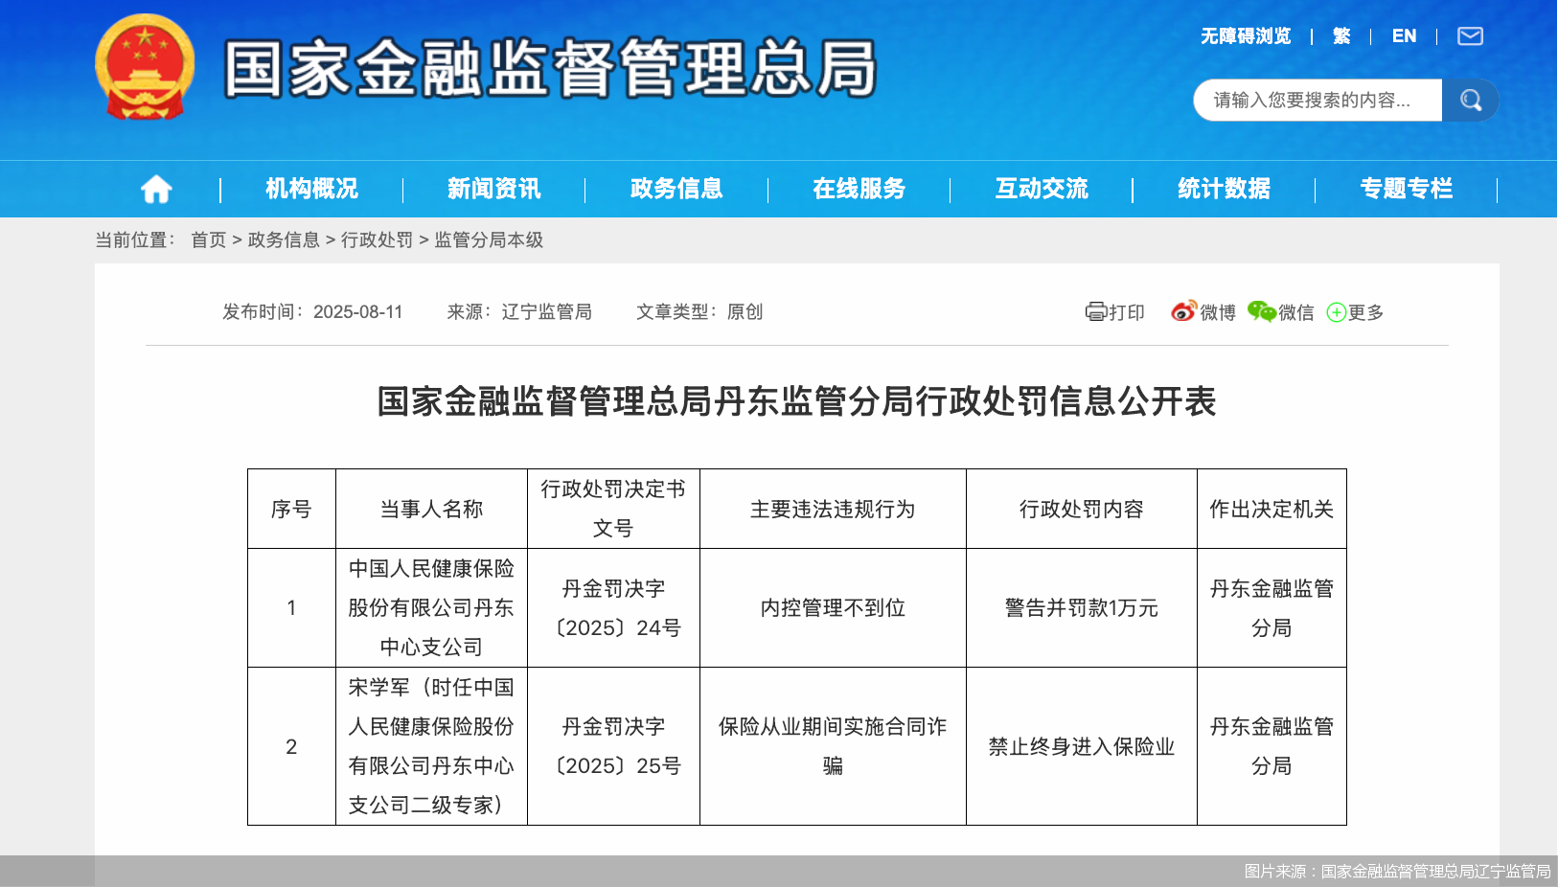Click the green plus 更多 icon
Screen dimensions: 1558x887
tap(1336, 312)
